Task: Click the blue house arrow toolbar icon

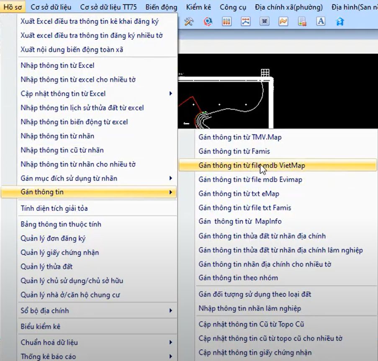Action: [340, 22]
